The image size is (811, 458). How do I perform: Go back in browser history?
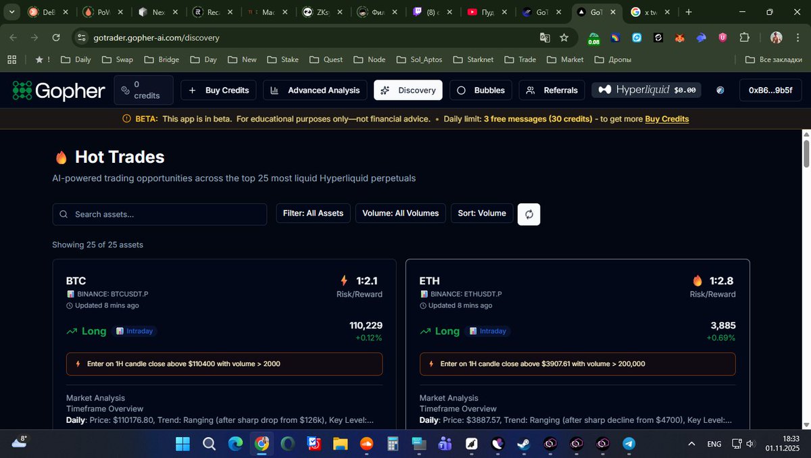coord(14,38)
